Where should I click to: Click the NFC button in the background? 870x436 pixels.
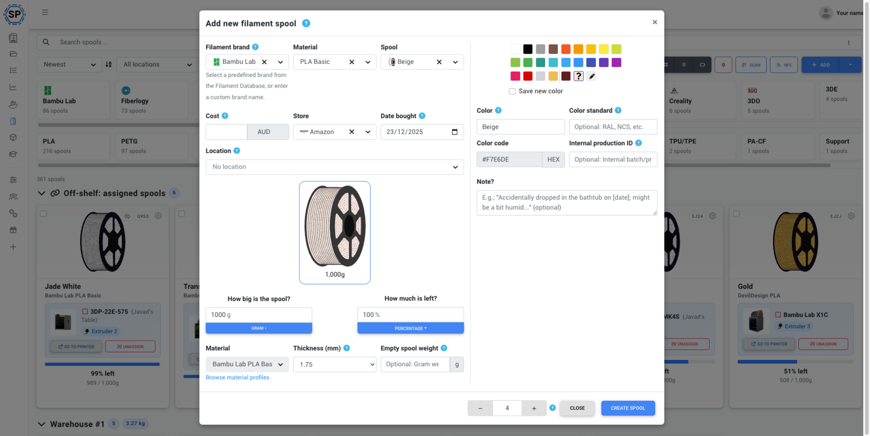pos(784,65)
